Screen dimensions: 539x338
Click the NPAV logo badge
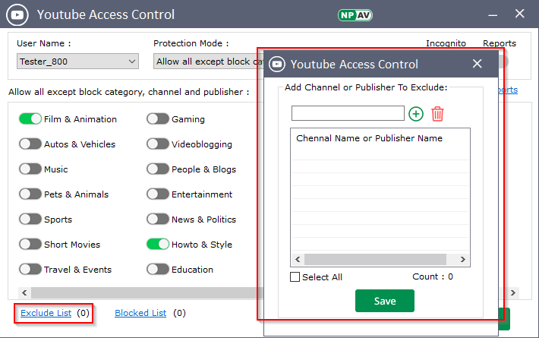[355, 14]
